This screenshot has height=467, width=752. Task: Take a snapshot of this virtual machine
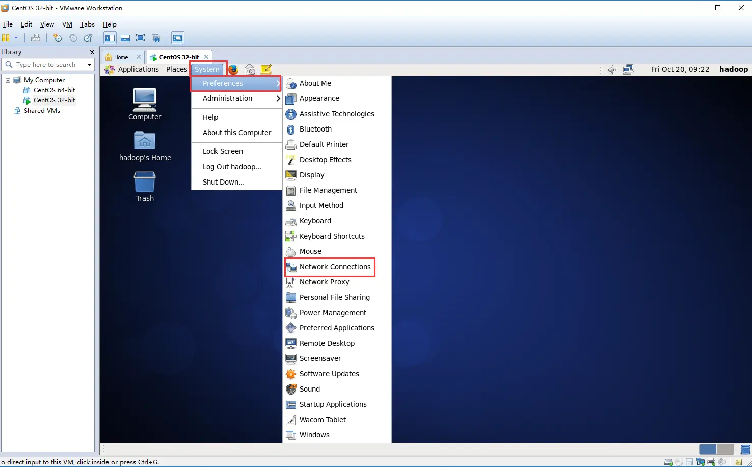click(x=58, y=38)
